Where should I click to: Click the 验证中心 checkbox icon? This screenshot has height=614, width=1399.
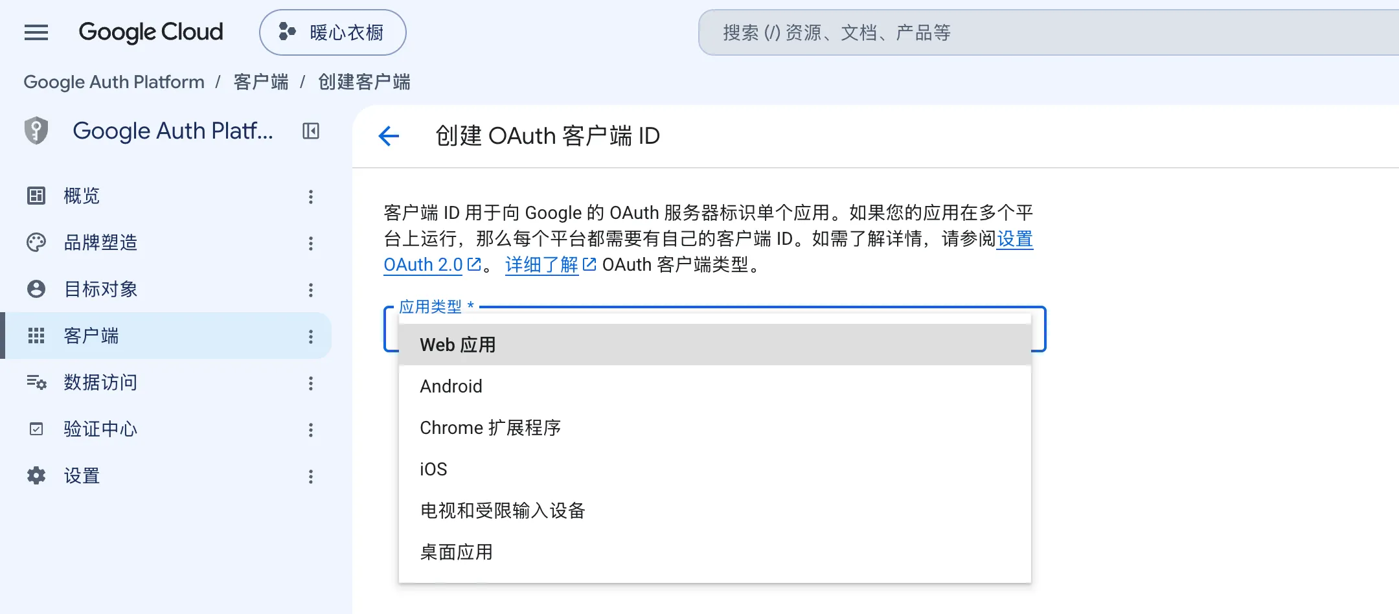[x=36, y=429]
